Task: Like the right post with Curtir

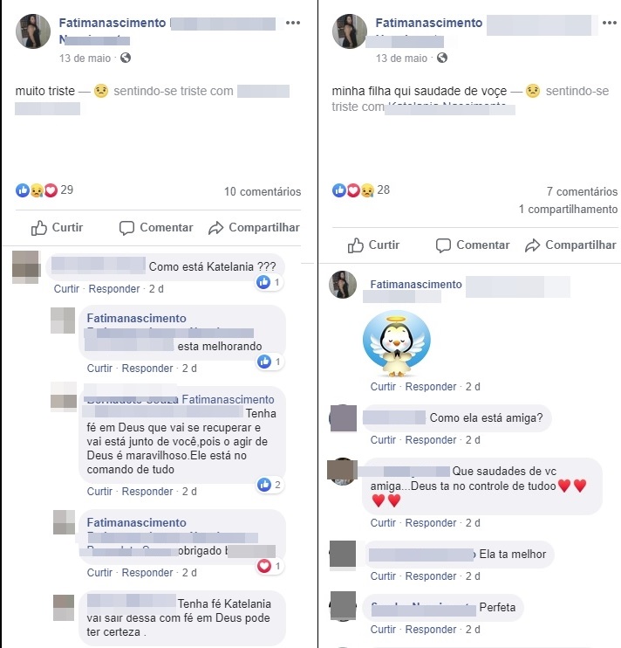Action: (x=373, y=245)
